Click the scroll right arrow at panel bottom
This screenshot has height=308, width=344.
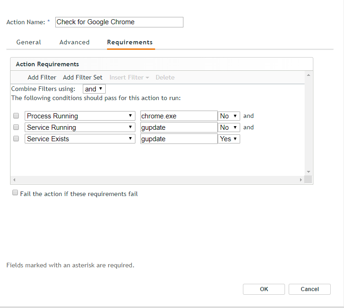[301, 180]
